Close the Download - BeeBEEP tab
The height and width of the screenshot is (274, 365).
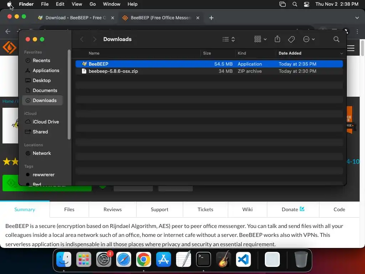point(113,18)
